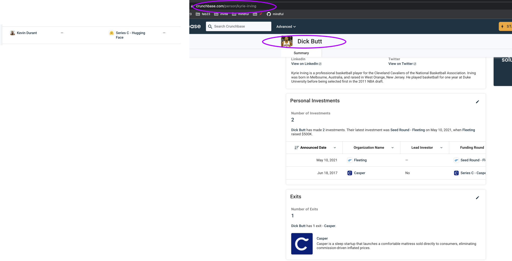Click the Funding Round column header
The width and height of the screenshot is (512, 261).
tap(472, 148)
